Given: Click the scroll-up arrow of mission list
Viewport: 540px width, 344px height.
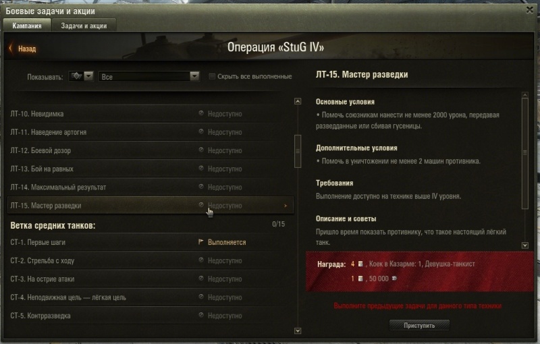Looking at the screenshot, I should [298, 101].
